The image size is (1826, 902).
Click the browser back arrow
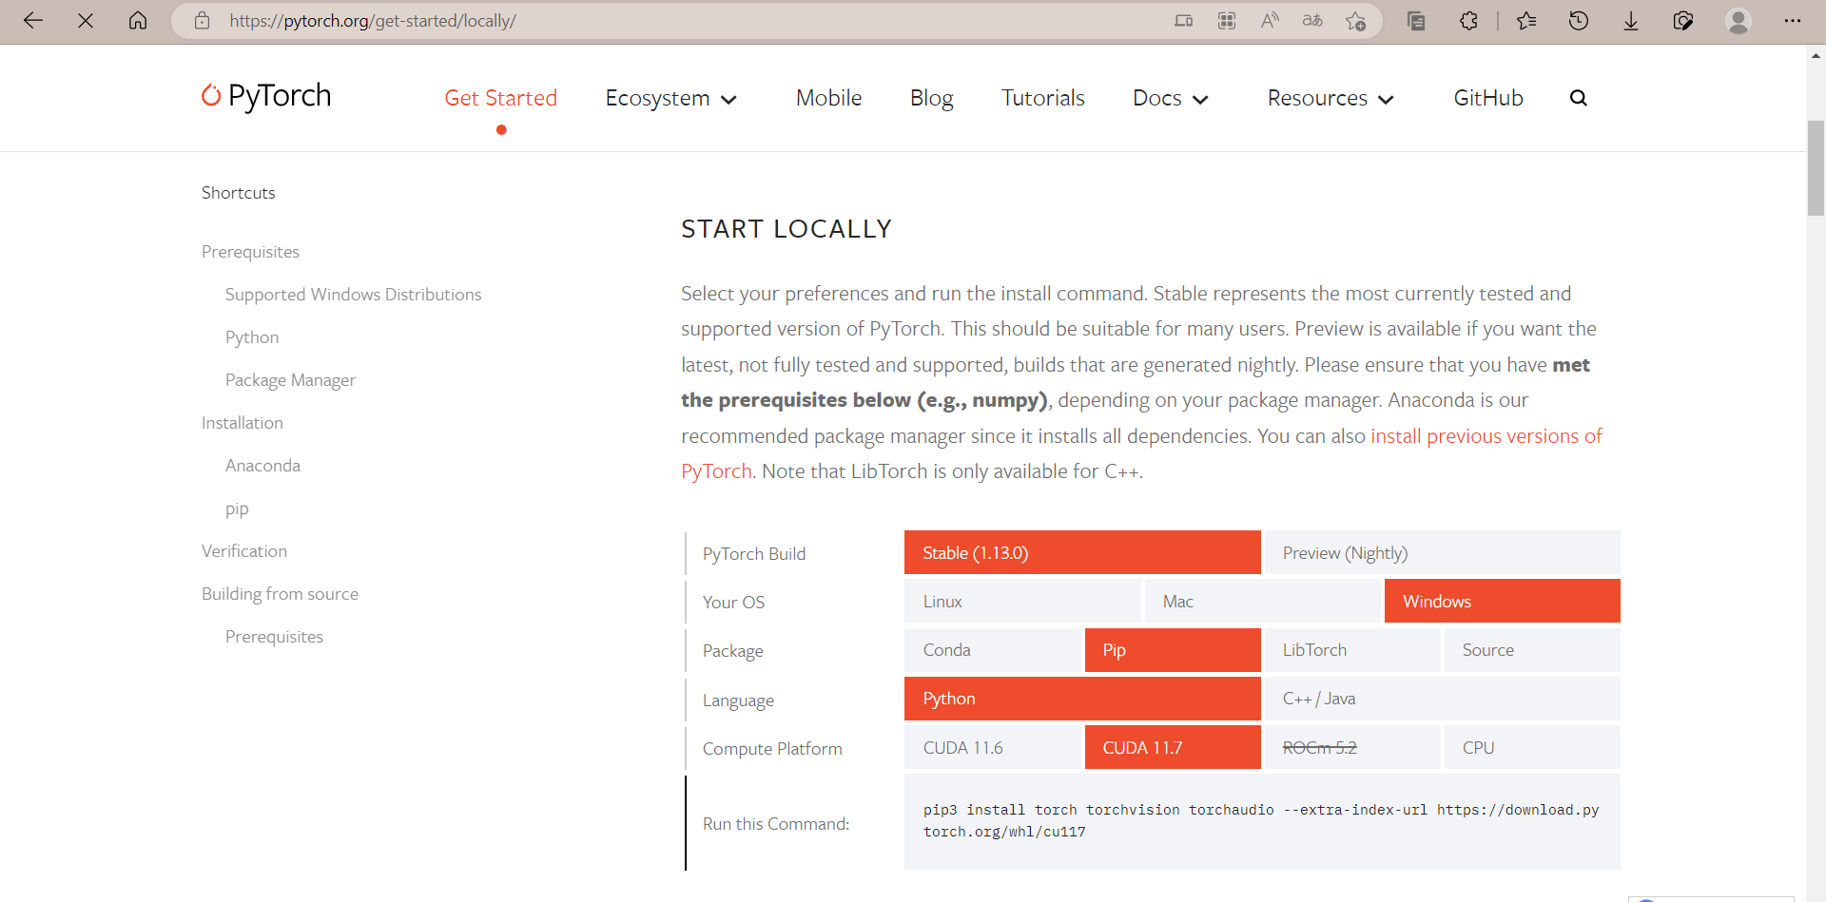(33, 20)
